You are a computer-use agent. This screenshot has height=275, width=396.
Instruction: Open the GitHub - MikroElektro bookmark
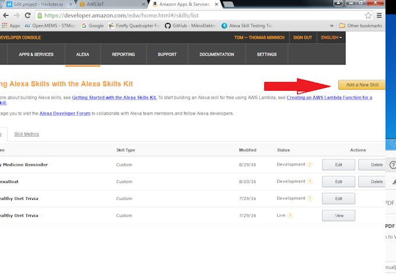(190, 26)
